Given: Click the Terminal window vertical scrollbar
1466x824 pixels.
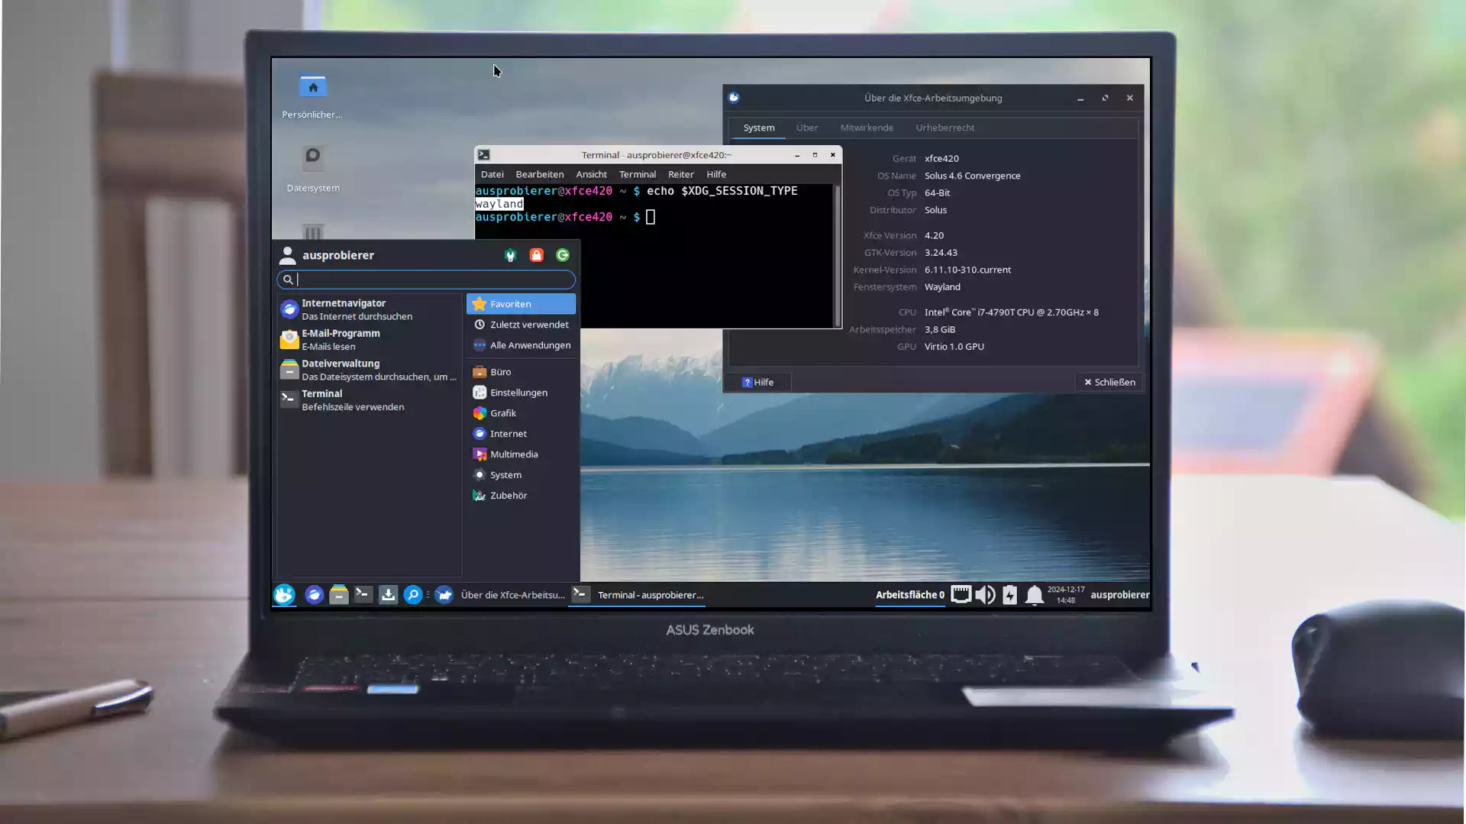Looking at the screenshot, I should click(837, 256).
